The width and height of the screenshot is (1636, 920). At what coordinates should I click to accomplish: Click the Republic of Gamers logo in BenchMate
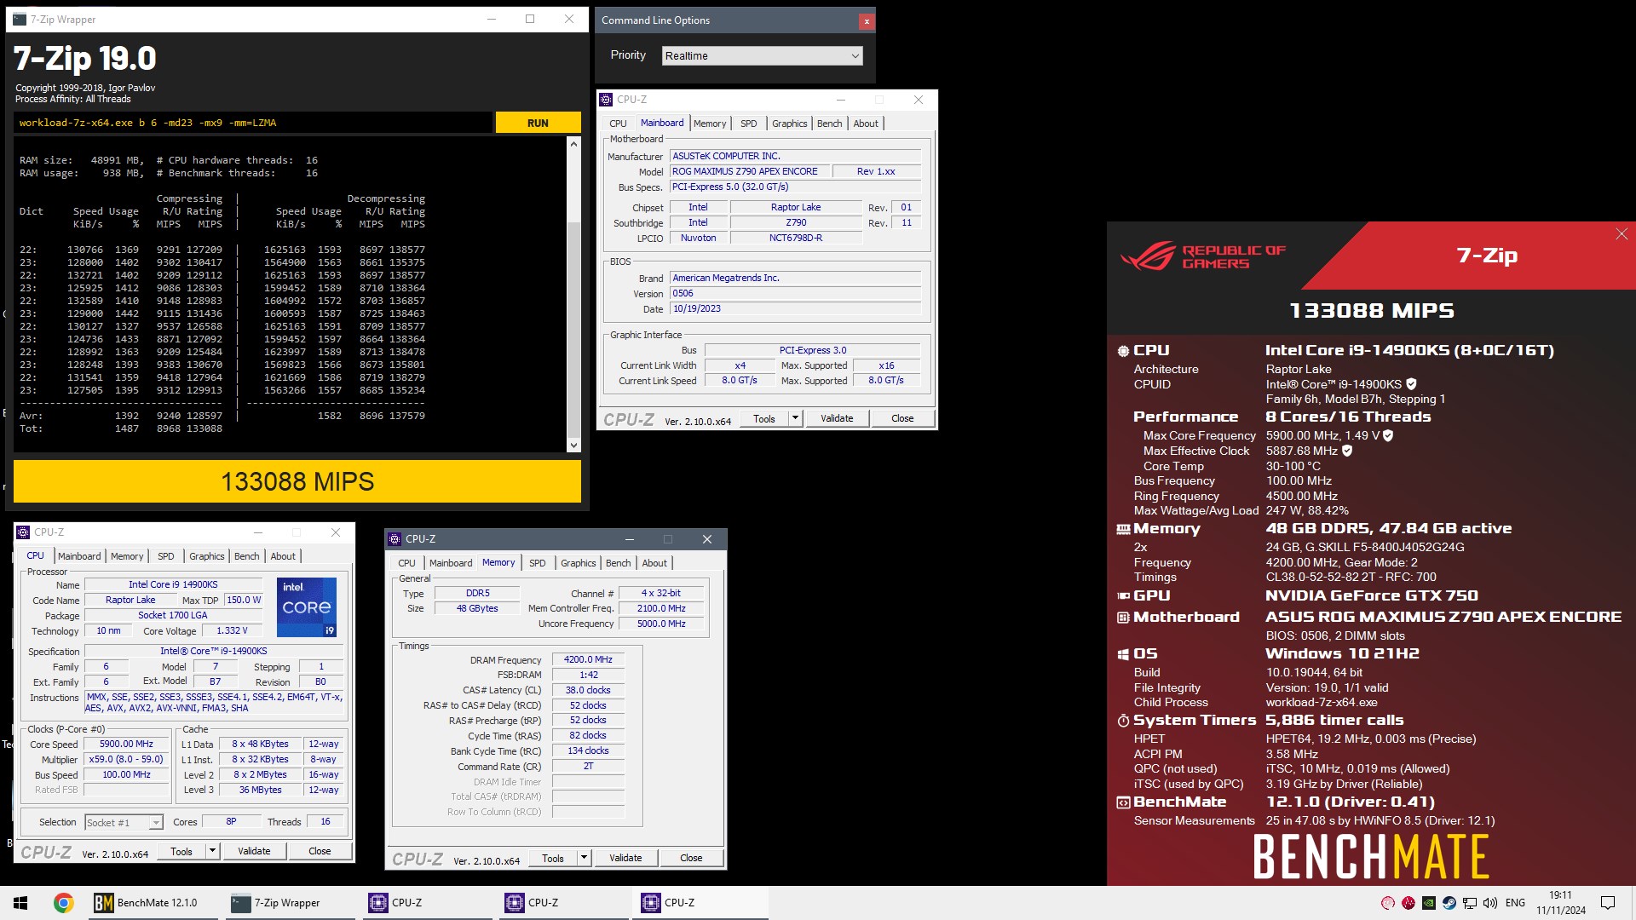1203,256
